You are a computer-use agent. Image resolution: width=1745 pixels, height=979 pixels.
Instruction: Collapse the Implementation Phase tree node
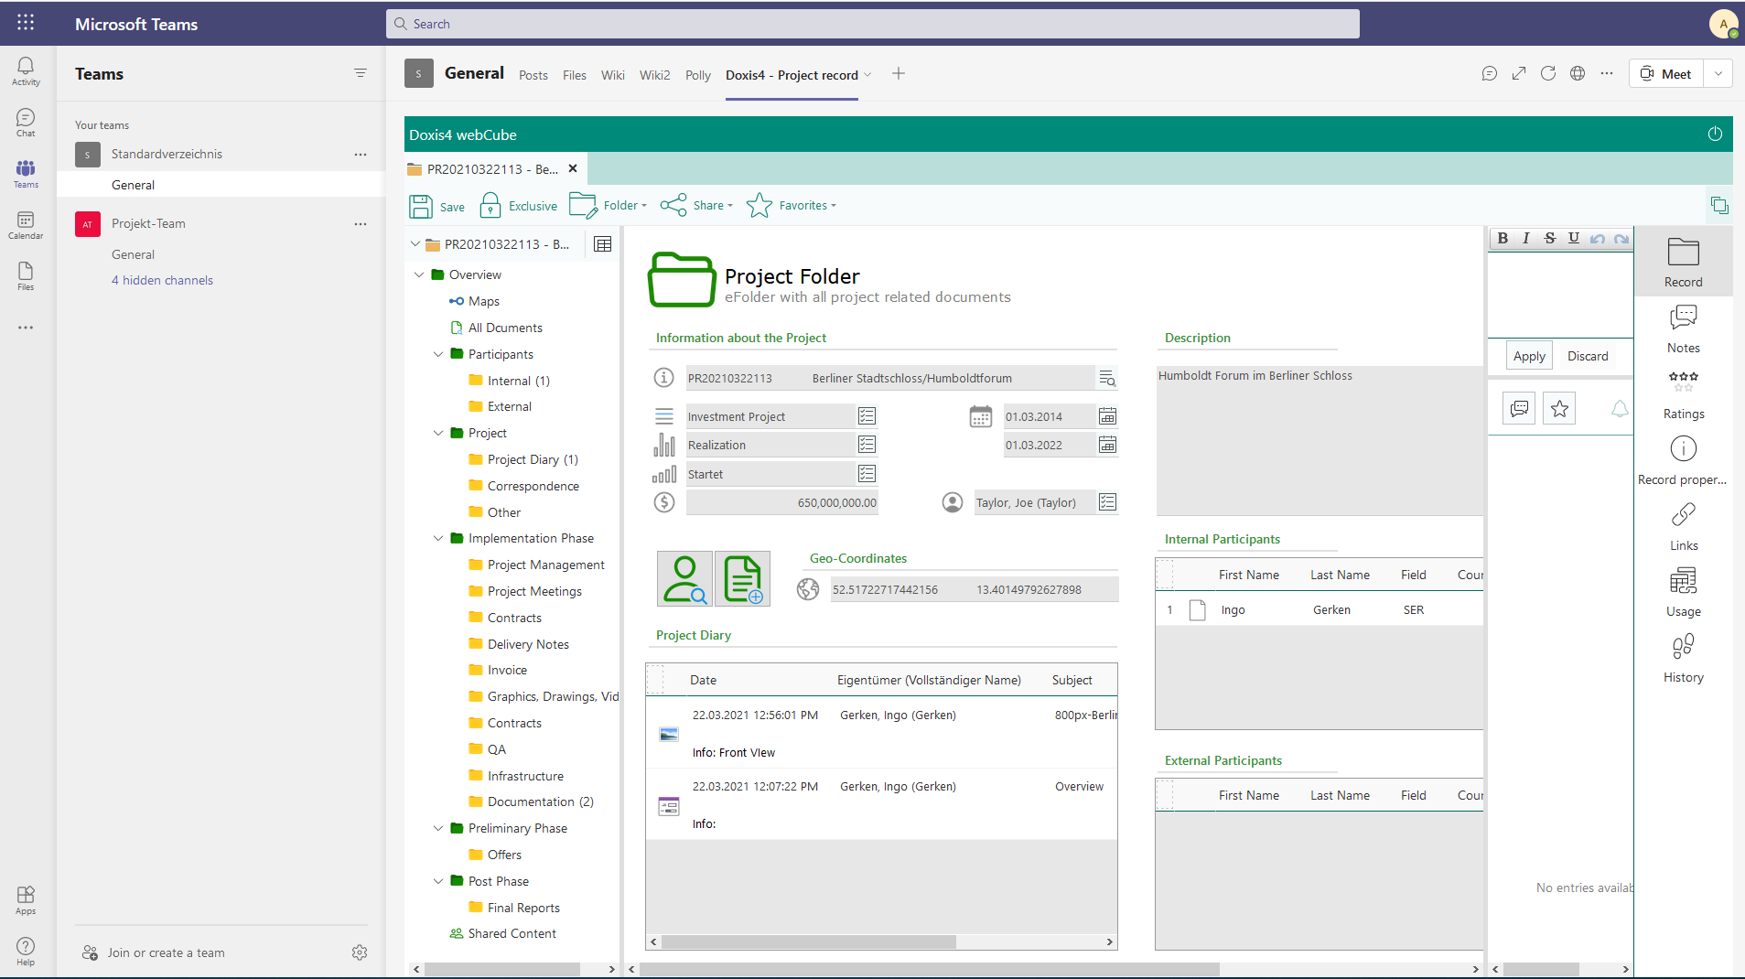438,538
